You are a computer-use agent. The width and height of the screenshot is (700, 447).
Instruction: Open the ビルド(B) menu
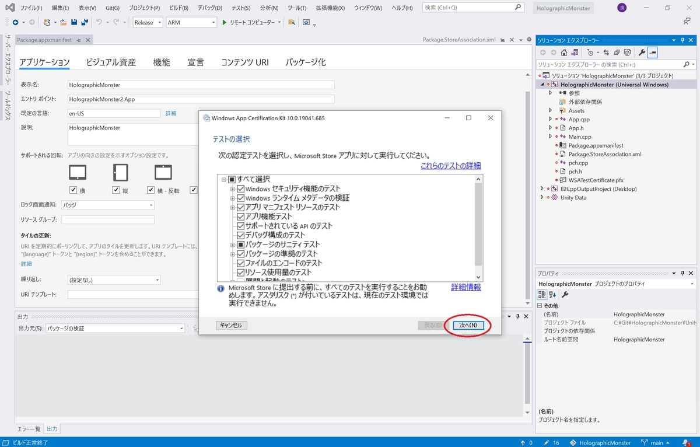pyautogui.click(x=178, y=8)
